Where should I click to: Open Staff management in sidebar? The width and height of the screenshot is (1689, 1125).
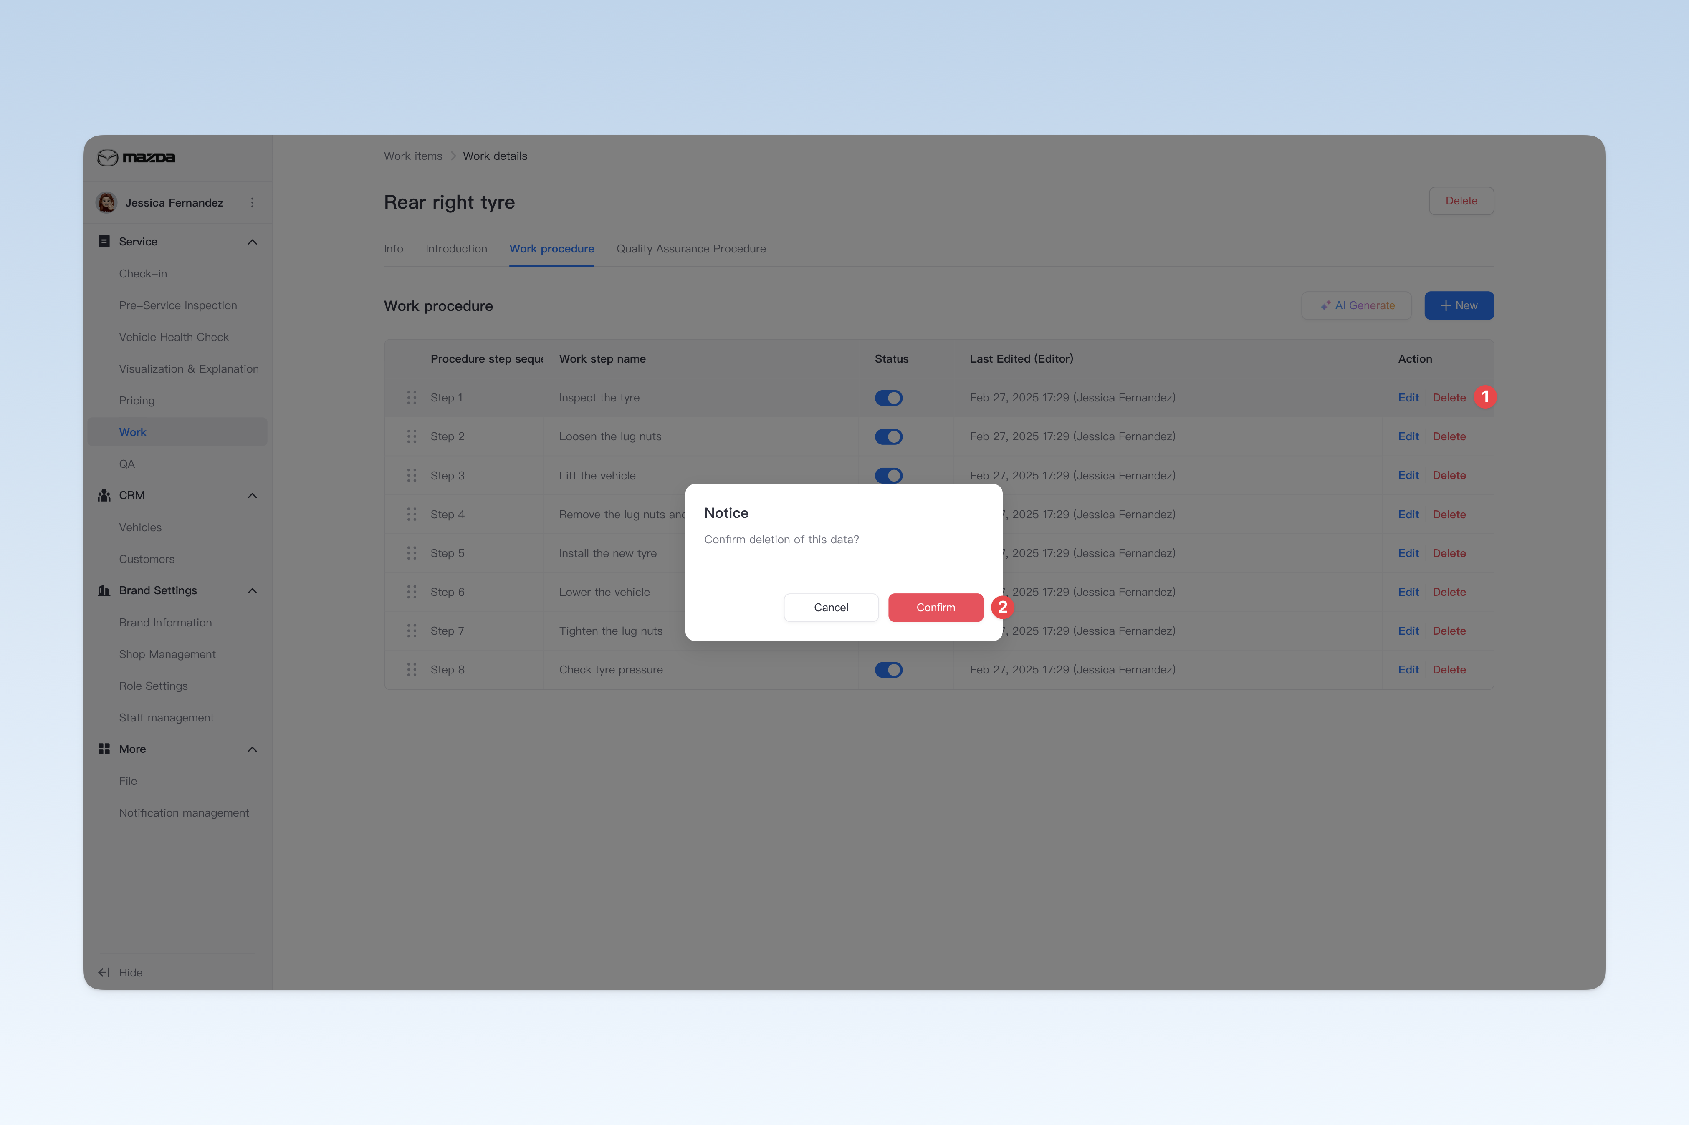click(x=166, y=717)
